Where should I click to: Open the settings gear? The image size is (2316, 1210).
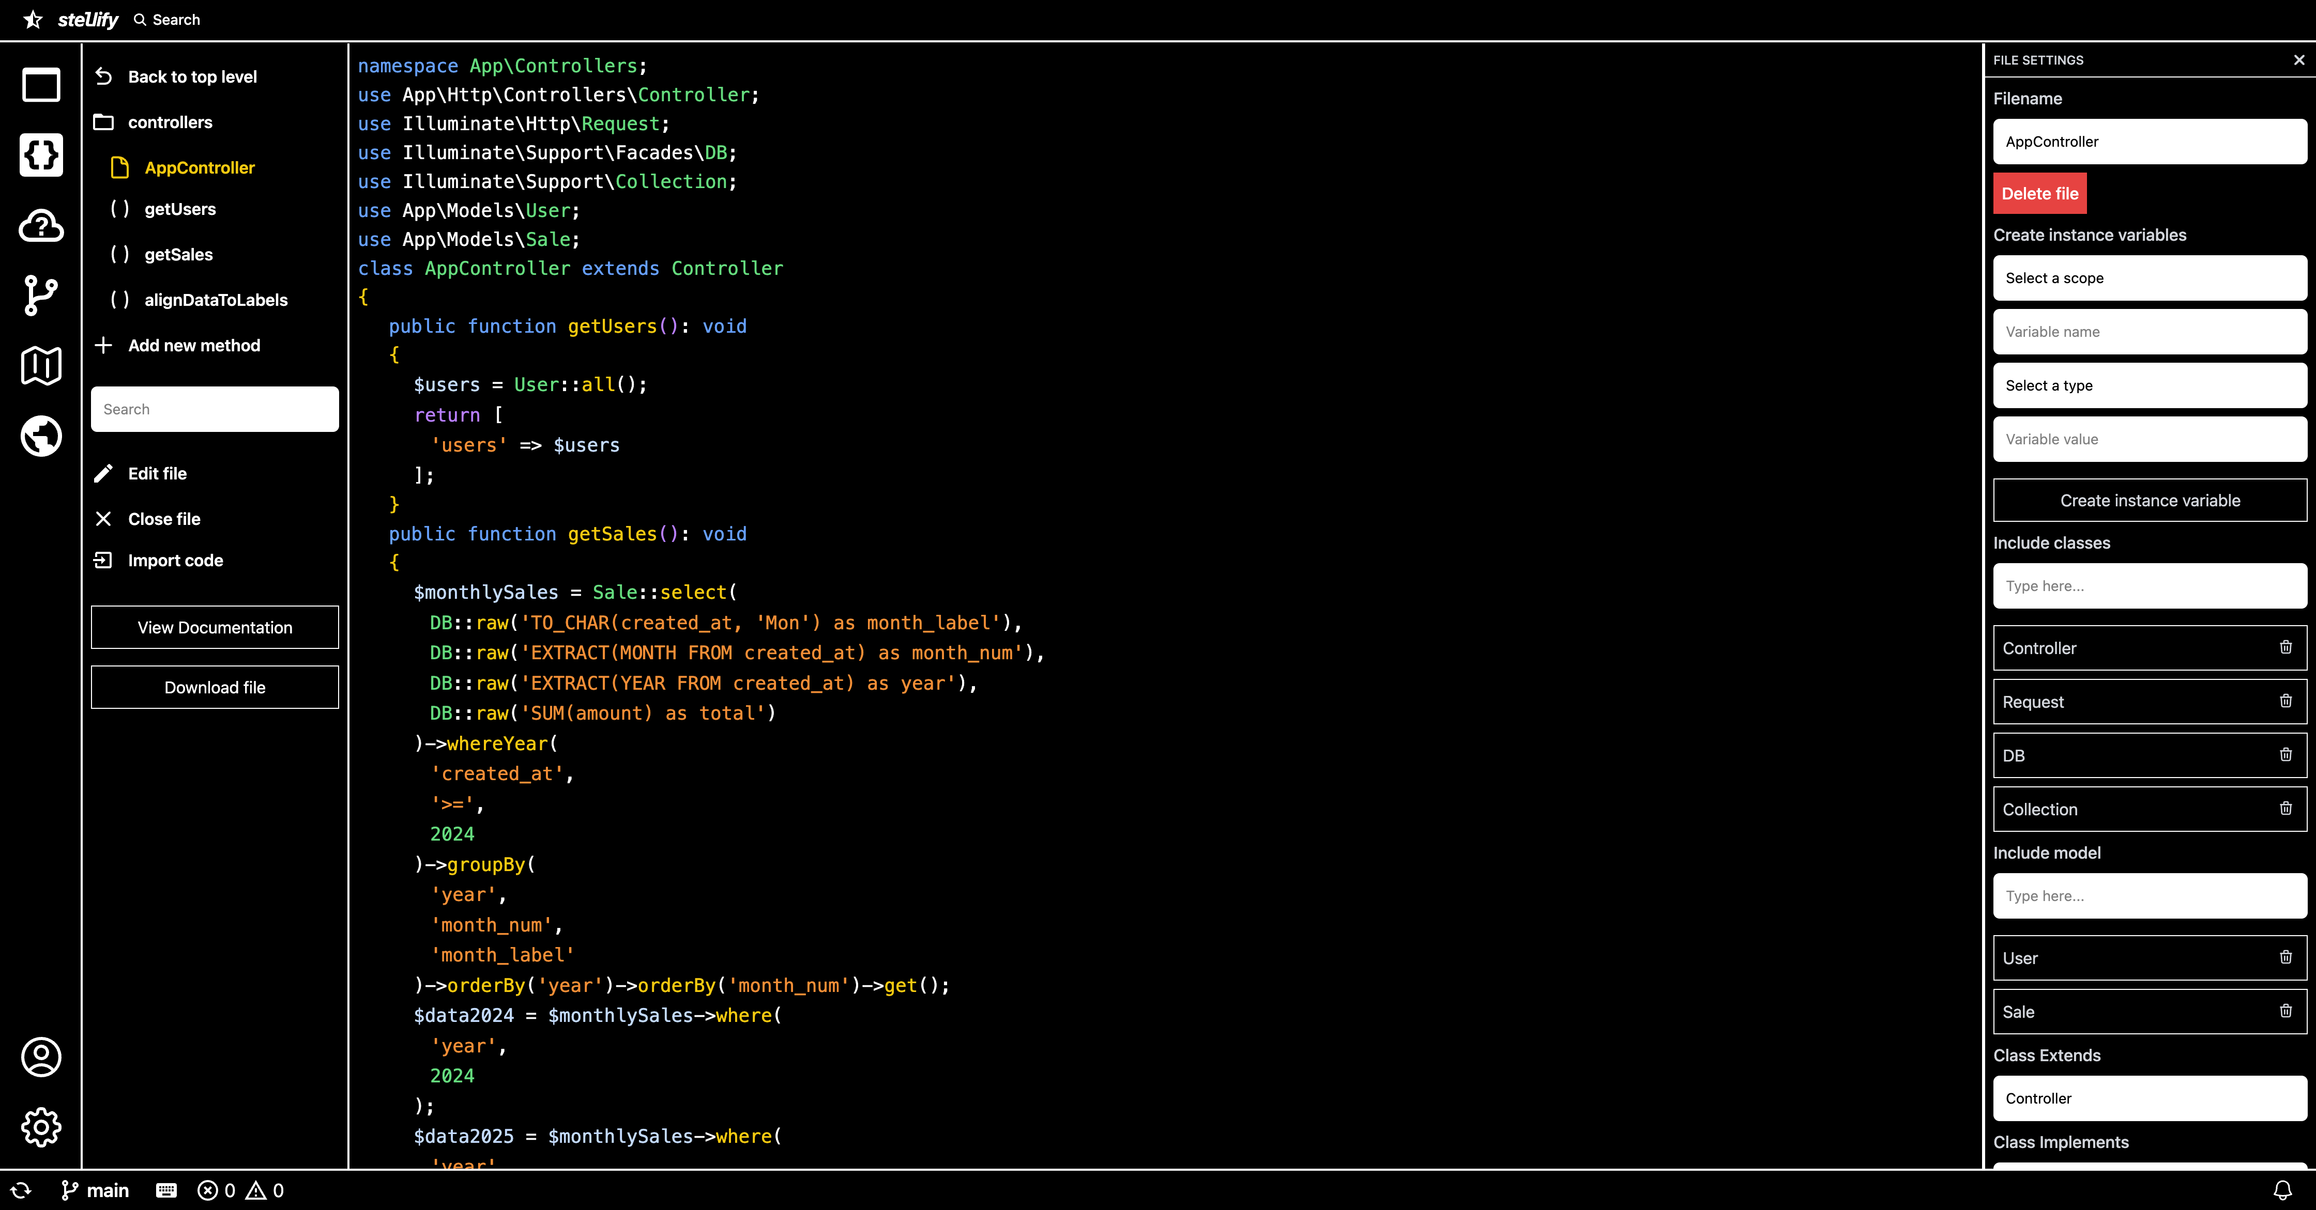(x=40, y=1127)
